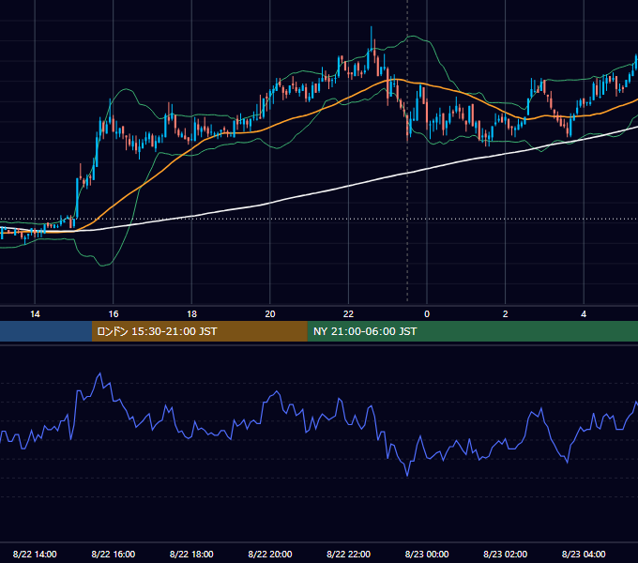Click the 8/22 16:00 oscillator axis label
This screenshot has height=563, width=638.
point(114,554)
